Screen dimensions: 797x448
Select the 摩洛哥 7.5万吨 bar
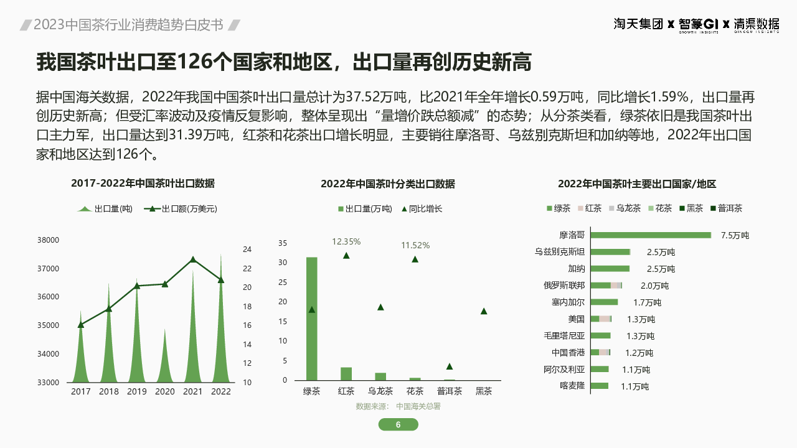(650, 235)
